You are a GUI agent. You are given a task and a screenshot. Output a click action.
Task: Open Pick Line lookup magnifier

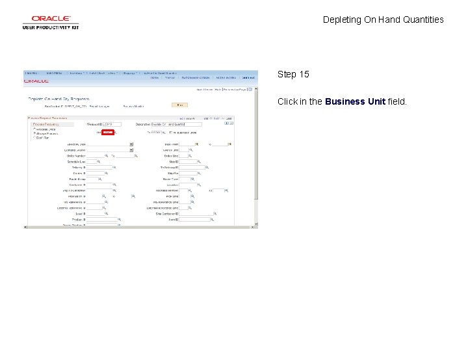tap(192, 196)
